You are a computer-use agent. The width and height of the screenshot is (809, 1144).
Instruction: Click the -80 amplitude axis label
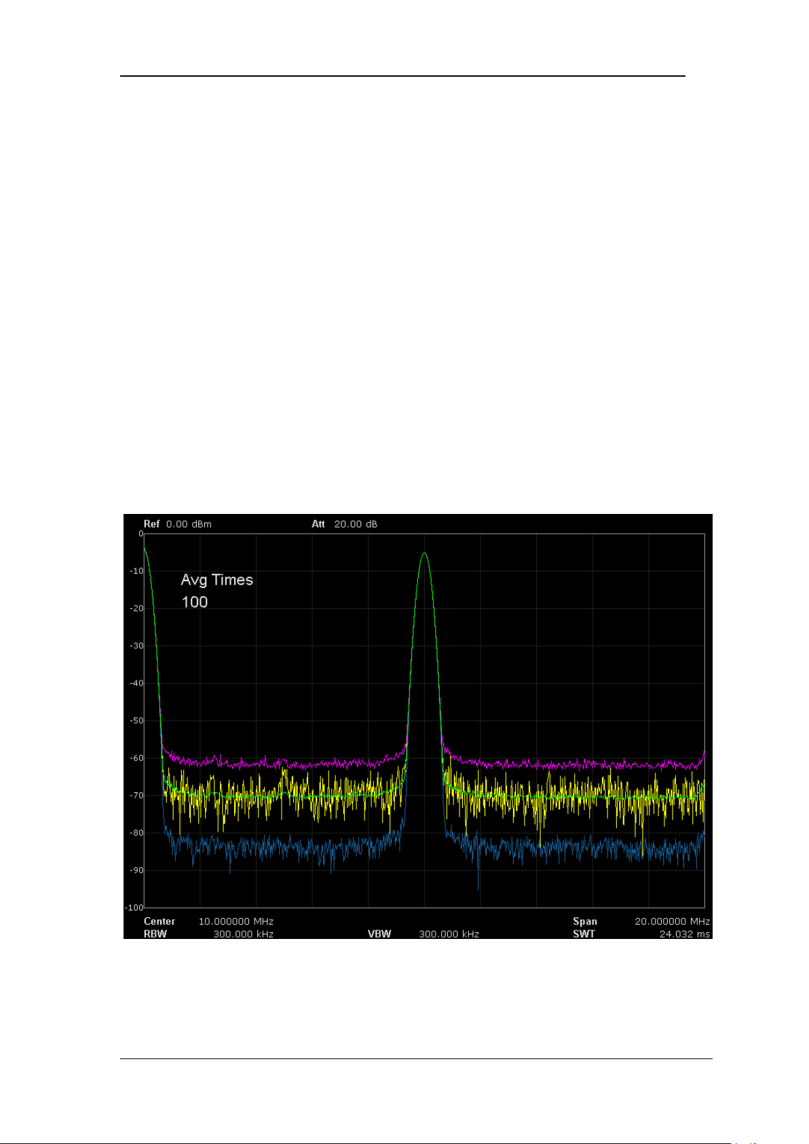coord(136,832)
